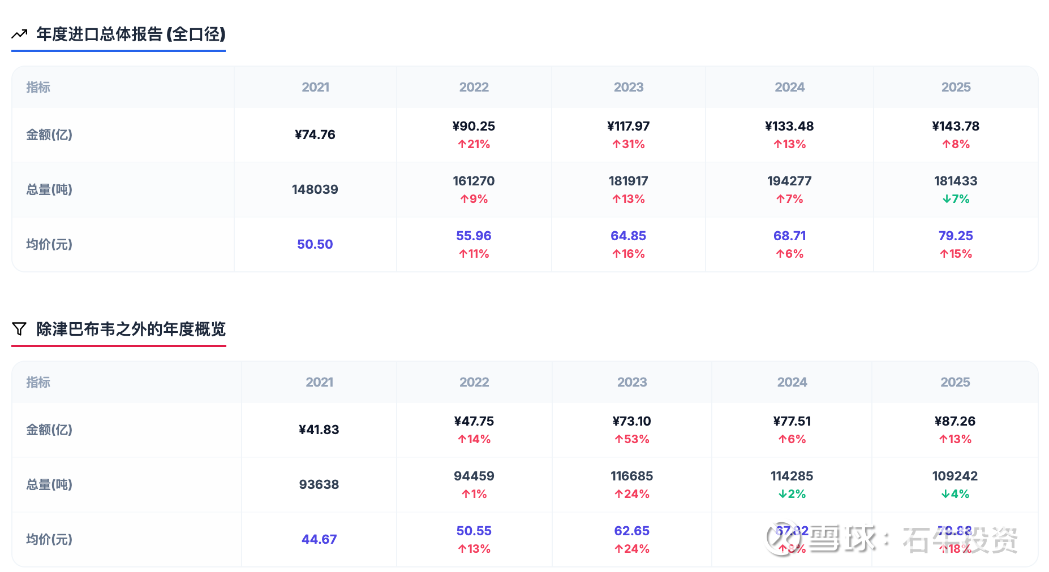Image resolution: width=1049 pixels, height=572 pixels.
Task: Select the 均价 value 44.67 for 2021
Action: tap(319, 539)
